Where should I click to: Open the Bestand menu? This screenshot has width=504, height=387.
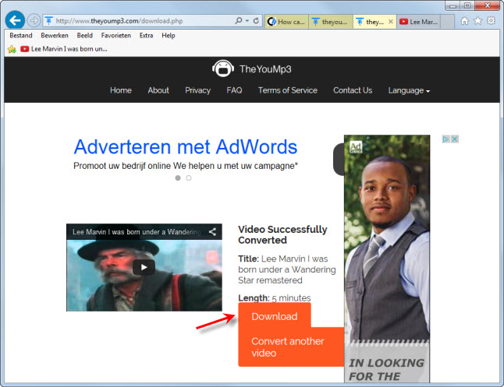click(x=21, y=35)
